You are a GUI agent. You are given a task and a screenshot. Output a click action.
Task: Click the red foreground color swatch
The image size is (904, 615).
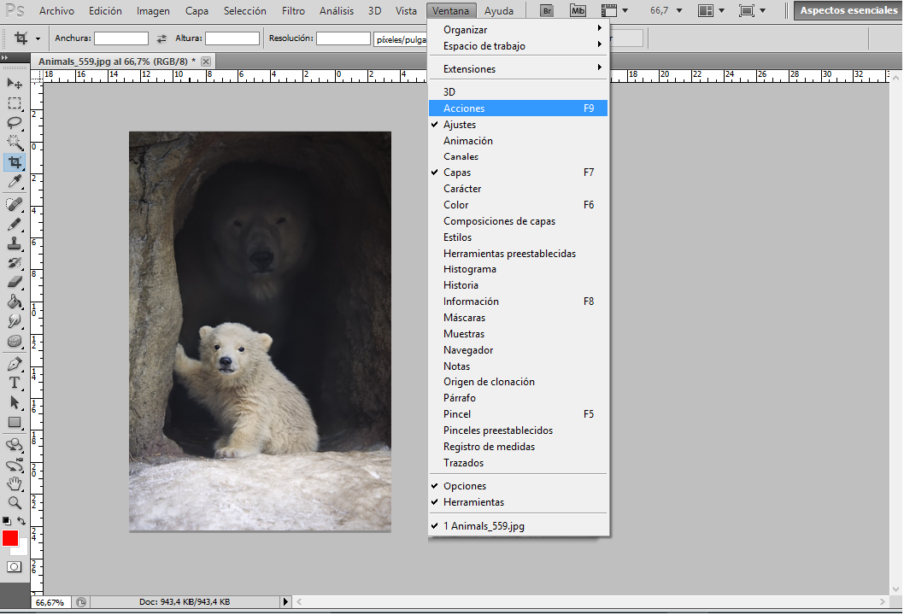(x=9, y=538)
